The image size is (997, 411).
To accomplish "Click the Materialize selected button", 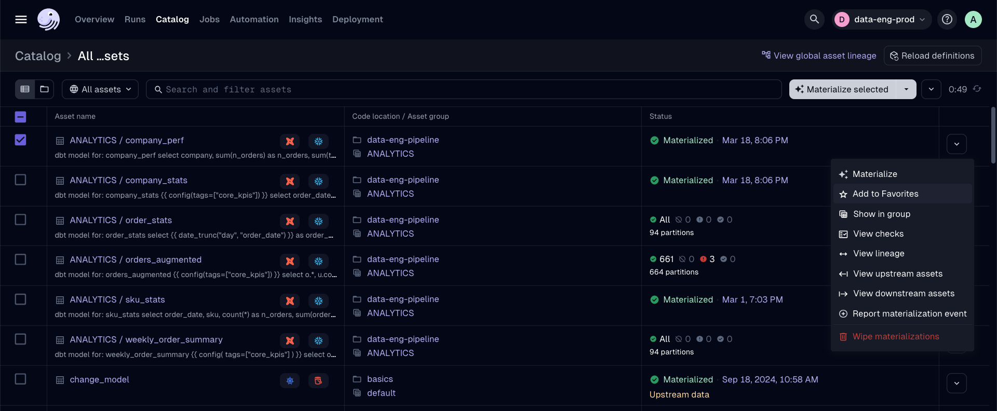I will (x=843, y=89).
